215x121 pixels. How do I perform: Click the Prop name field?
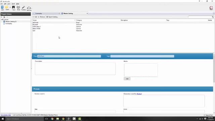[x=69, y=56]
